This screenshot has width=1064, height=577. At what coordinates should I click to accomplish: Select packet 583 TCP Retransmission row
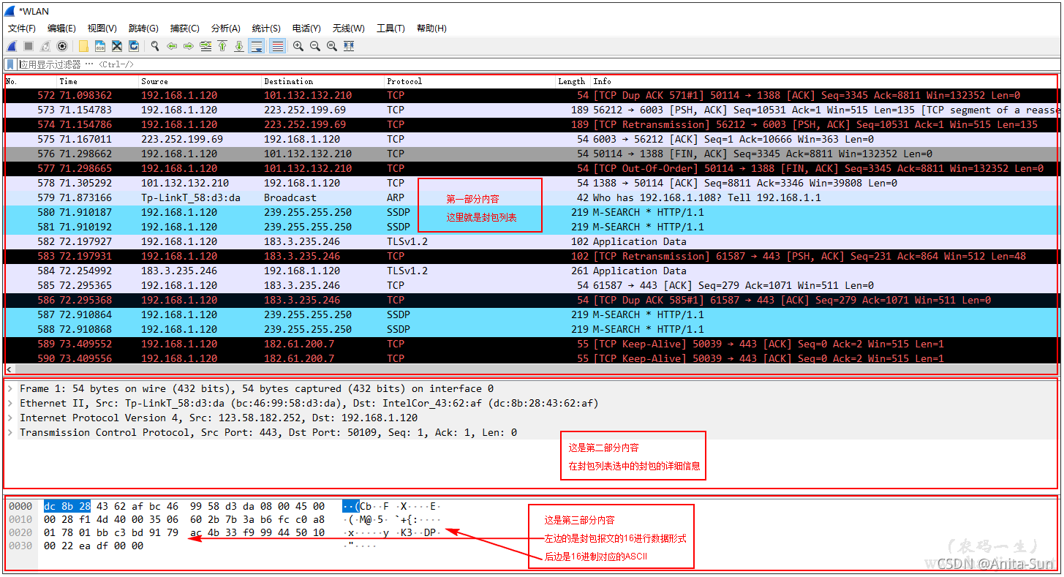[530, 256]
